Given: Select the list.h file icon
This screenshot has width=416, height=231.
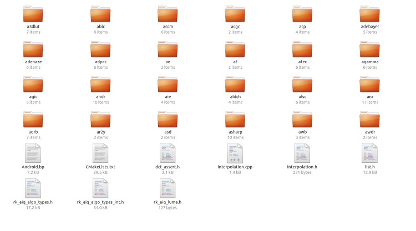Looking at the screenshot, I should tap(369, 153).
